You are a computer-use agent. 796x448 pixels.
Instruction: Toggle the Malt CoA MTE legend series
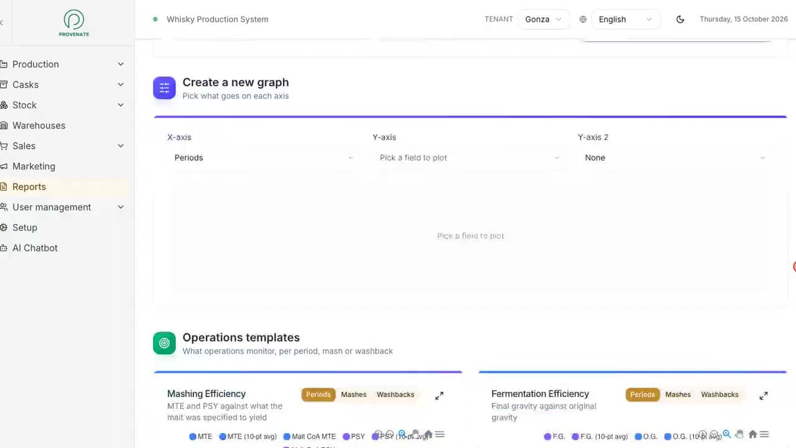point(309,437)
